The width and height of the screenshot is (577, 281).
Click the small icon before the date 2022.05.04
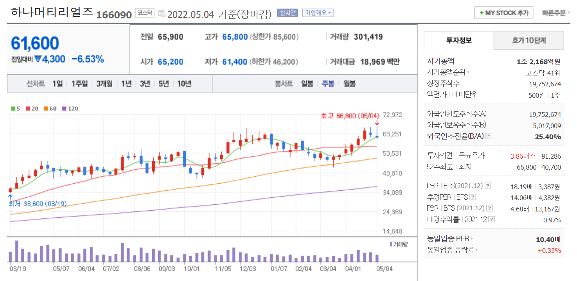pos(162,14)
